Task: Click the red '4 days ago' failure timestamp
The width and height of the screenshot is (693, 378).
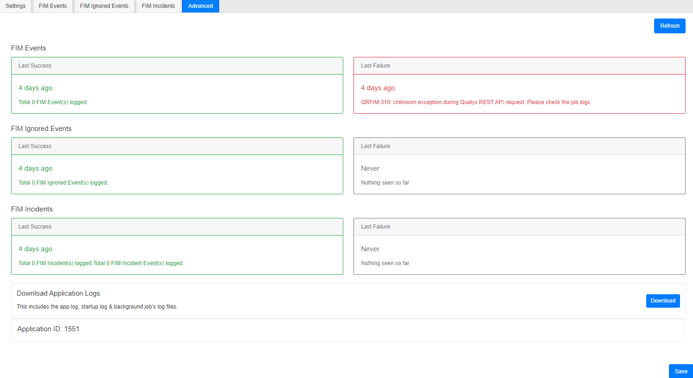Action: (378, 88)
